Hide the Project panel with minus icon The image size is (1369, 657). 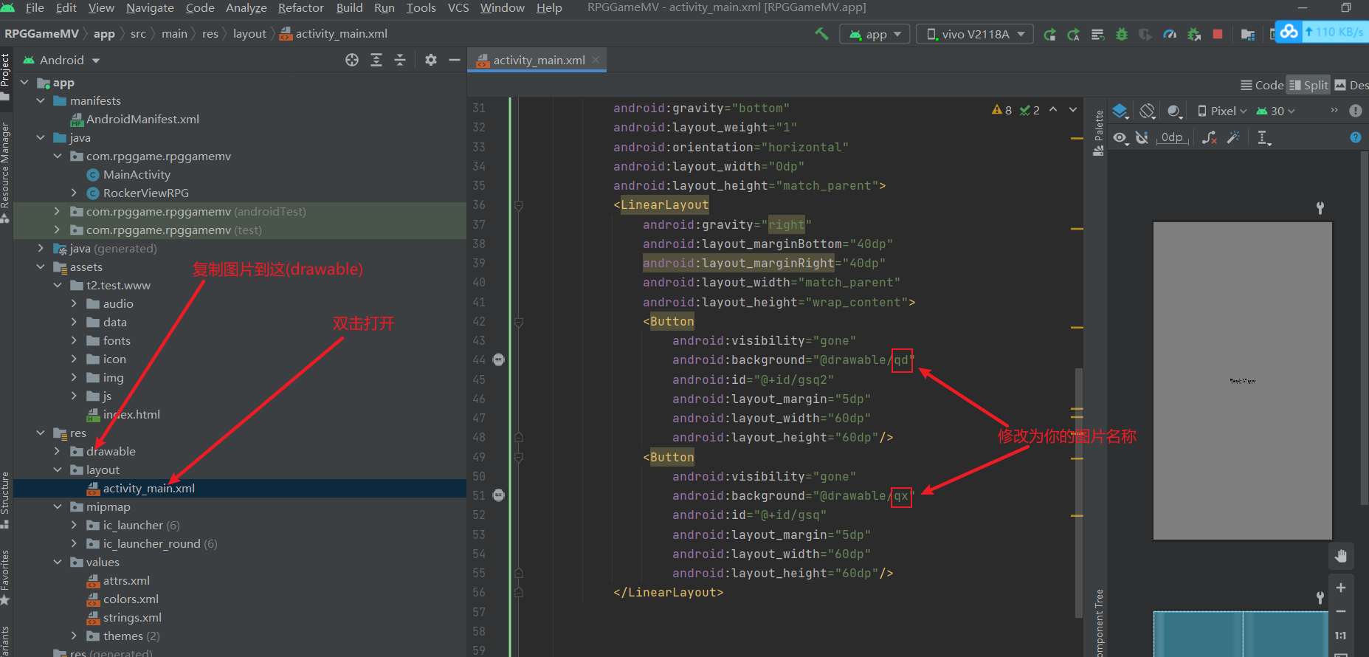coord(455,60)
